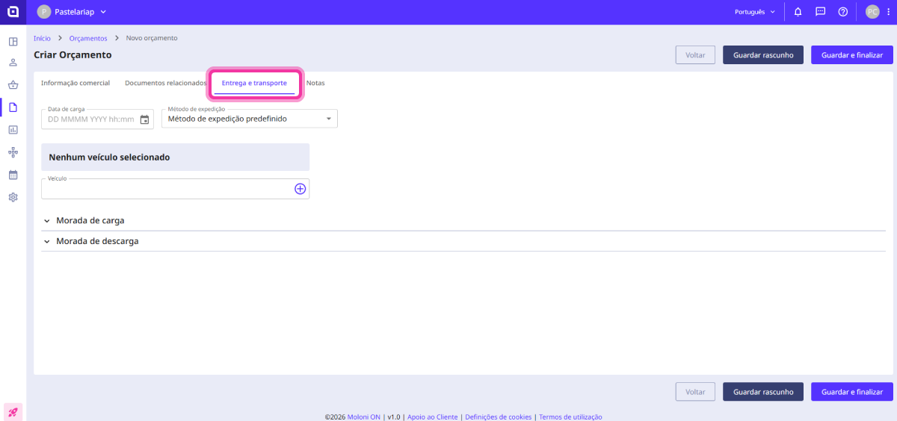Open the reports chart sidebar icon
The height and width of the screenshot is (421, 897).
[13, 130]
